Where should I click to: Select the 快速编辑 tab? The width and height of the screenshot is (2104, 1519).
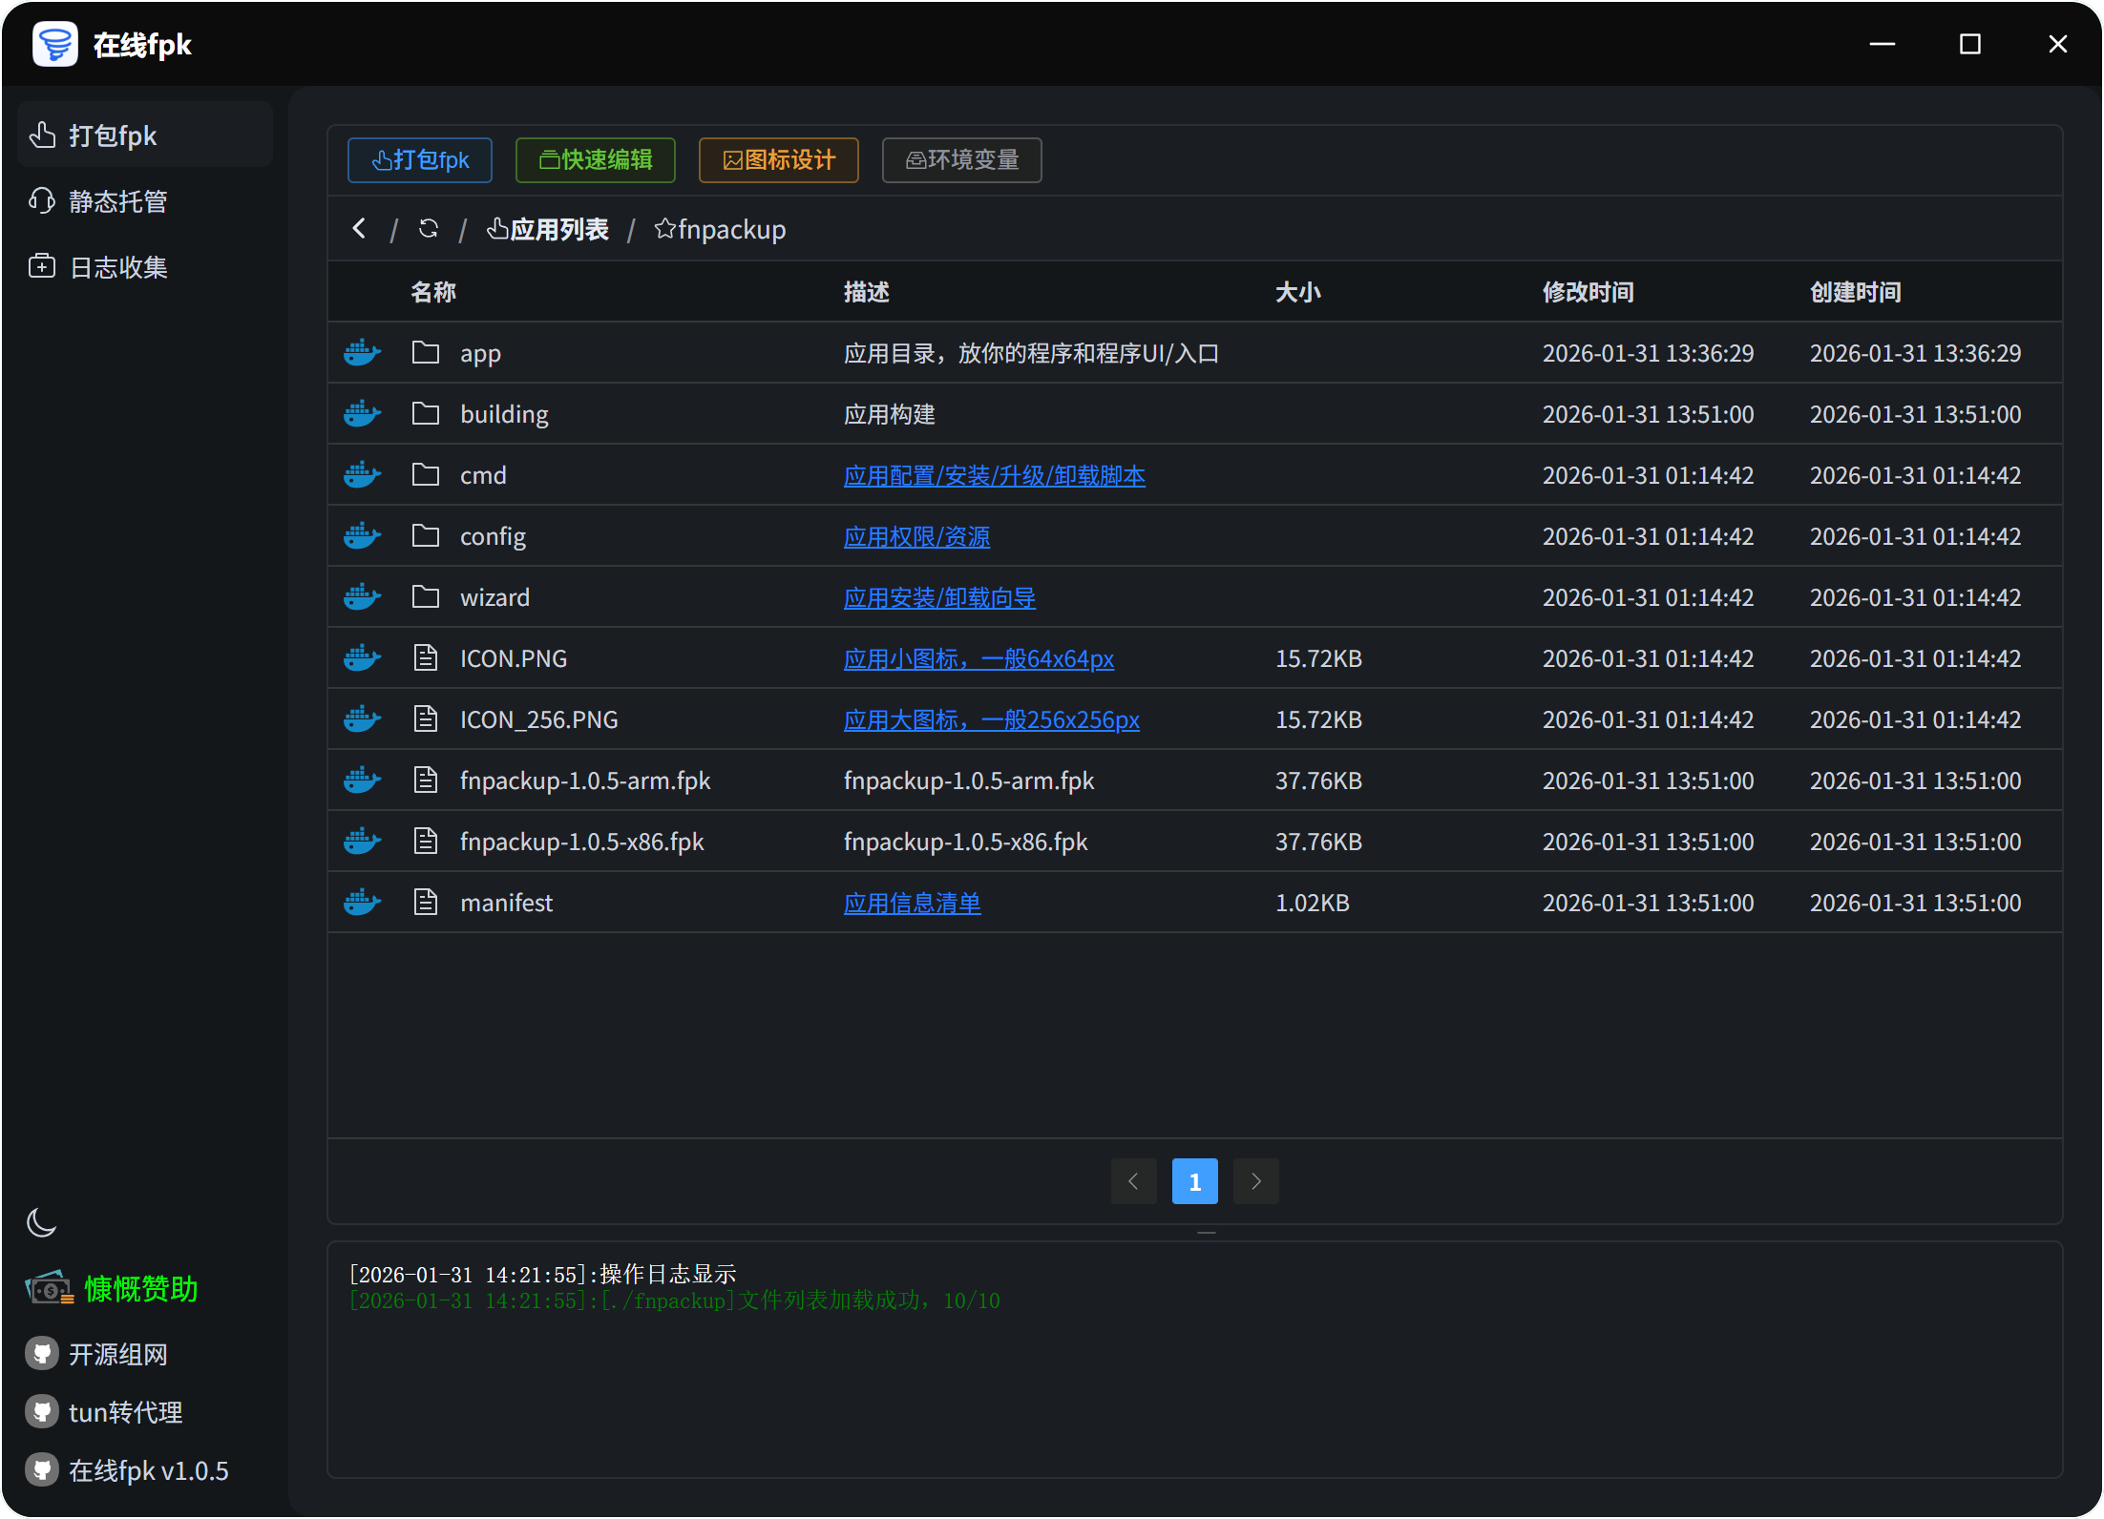coord(596,160)
